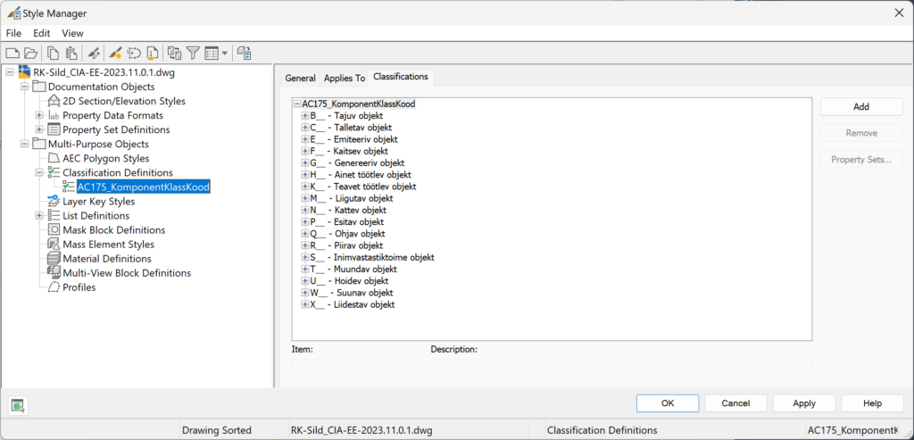
Task: Select AC175_KomponentKlassKood in the left tree
Action: pyautogui.click(x=144, y=187)
